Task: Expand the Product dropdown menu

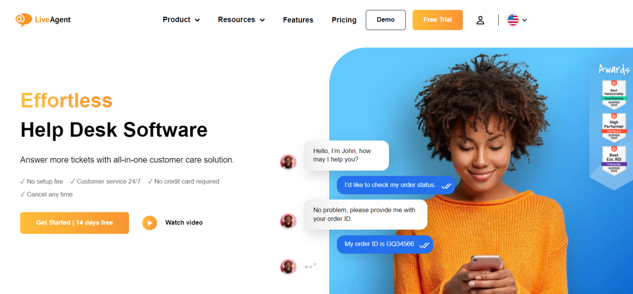Action: [181, 20]
